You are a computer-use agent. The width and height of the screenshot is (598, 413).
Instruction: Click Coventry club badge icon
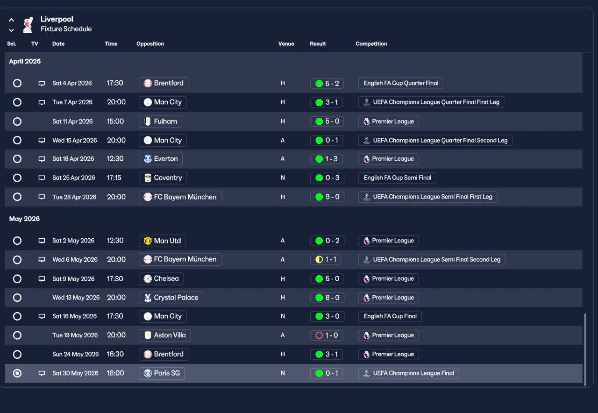(x=148, y=178)
